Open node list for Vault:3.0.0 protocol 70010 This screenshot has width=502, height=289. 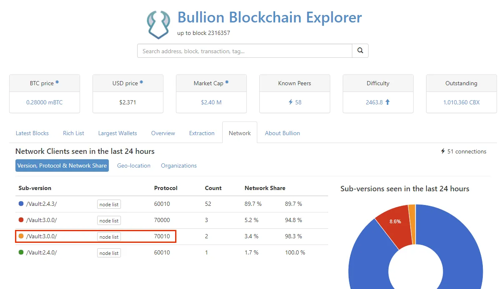pyautogui.click(x=109, y=237)
